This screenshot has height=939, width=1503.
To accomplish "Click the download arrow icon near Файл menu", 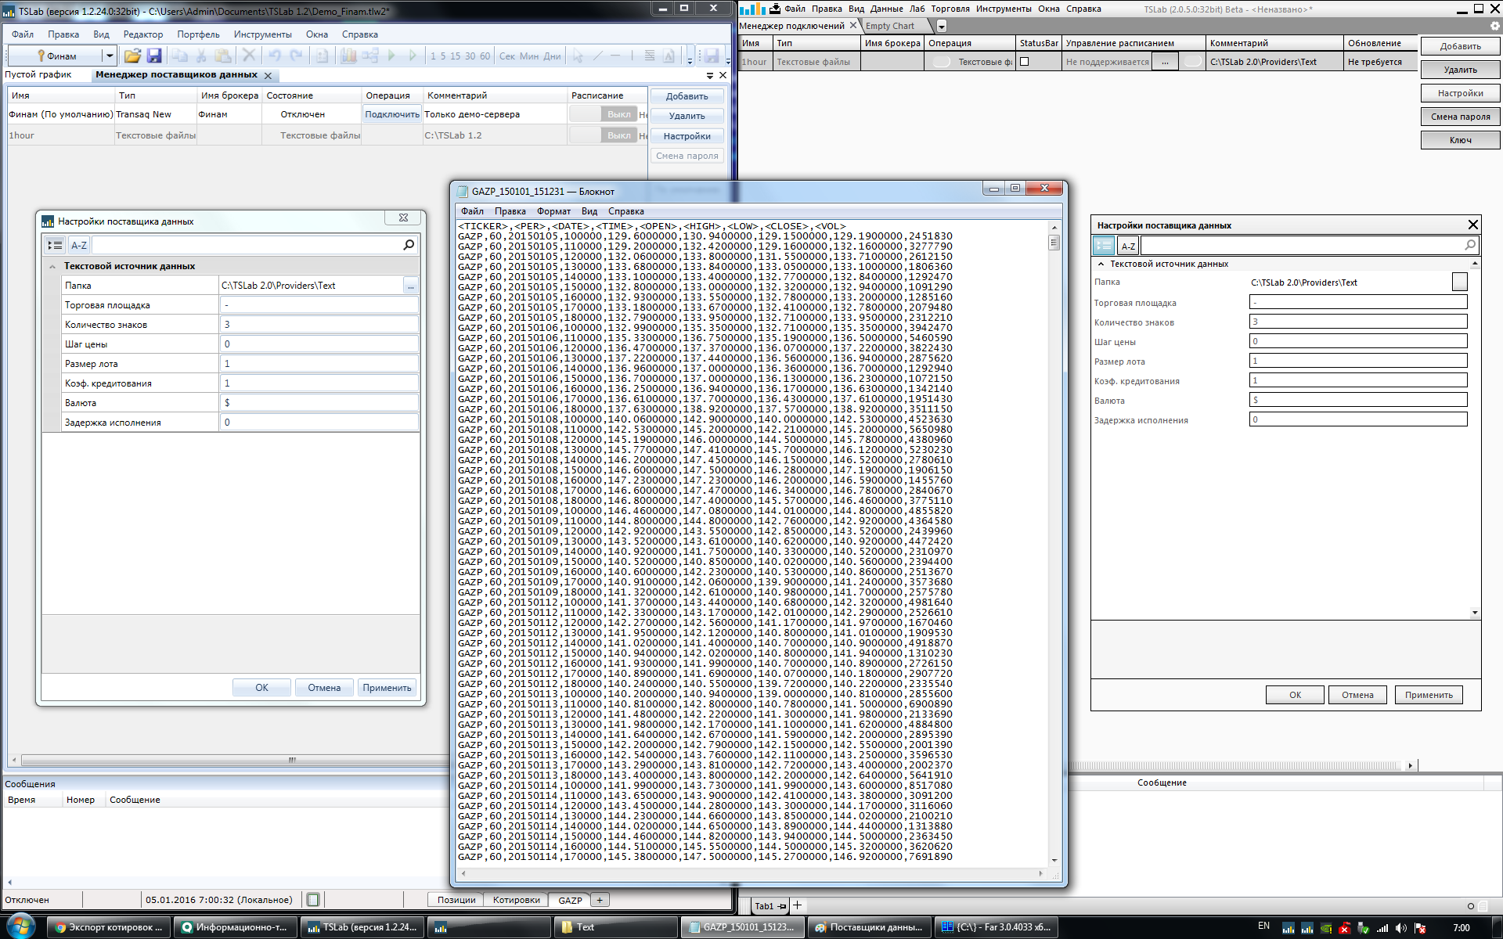I will click(775, 9).
